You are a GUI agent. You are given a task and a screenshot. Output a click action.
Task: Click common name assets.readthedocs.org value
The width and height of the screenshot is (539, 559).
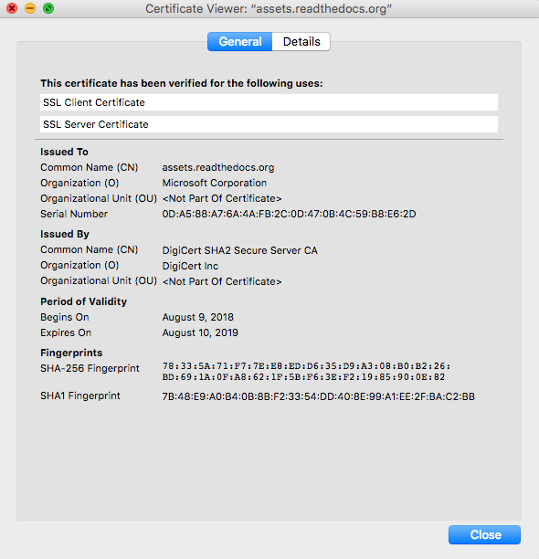(218, 167)
